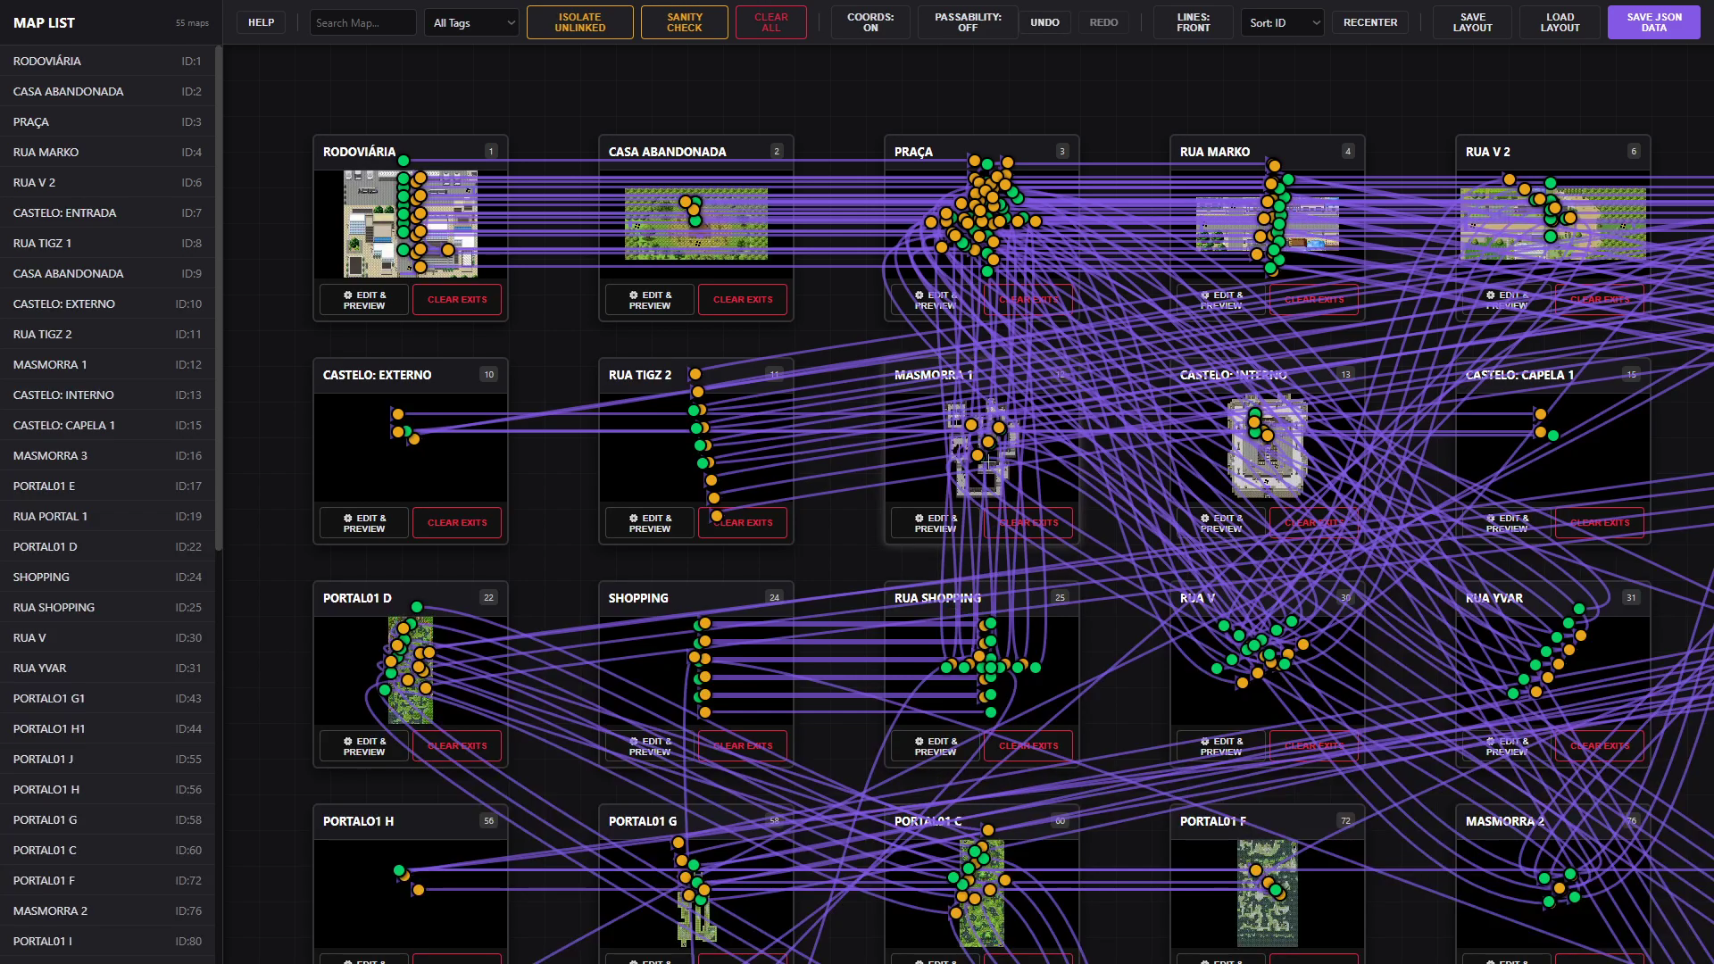Click the Search Map input field
1714x964 pixels.
362,22
